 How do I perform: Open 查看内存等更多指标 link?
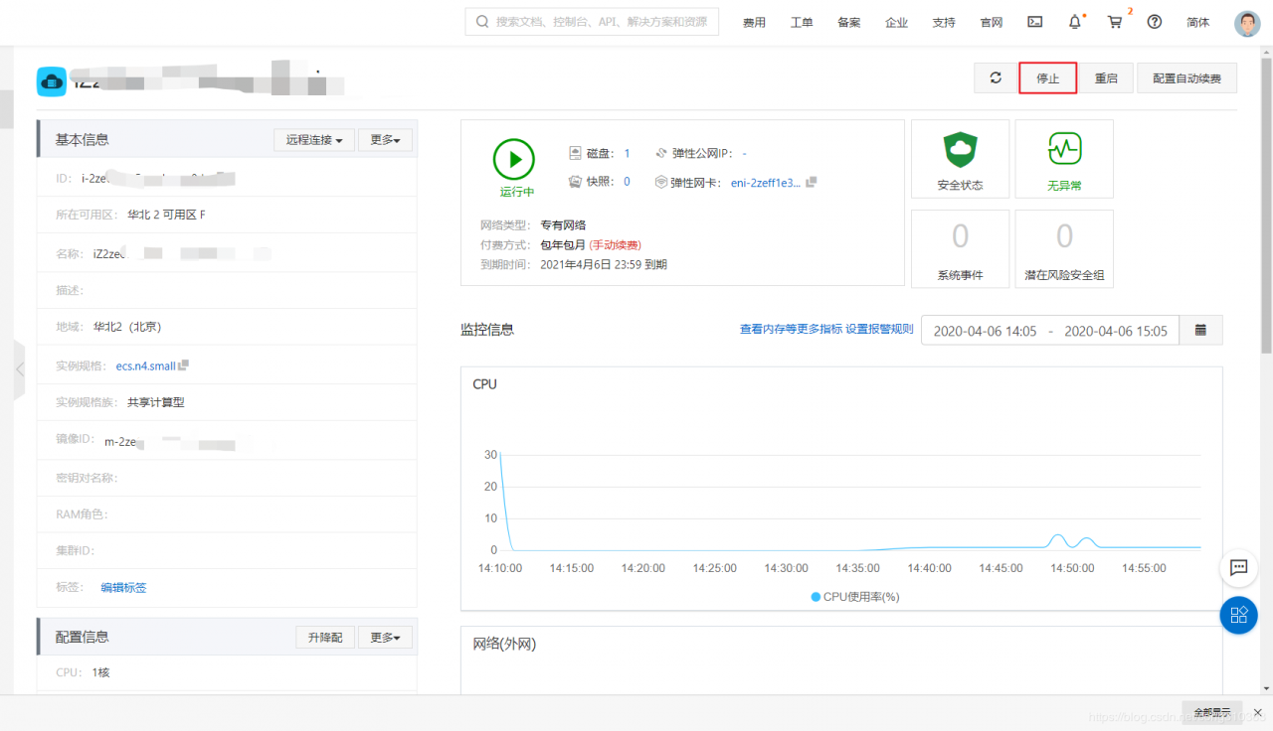click(x=791, y=329)
